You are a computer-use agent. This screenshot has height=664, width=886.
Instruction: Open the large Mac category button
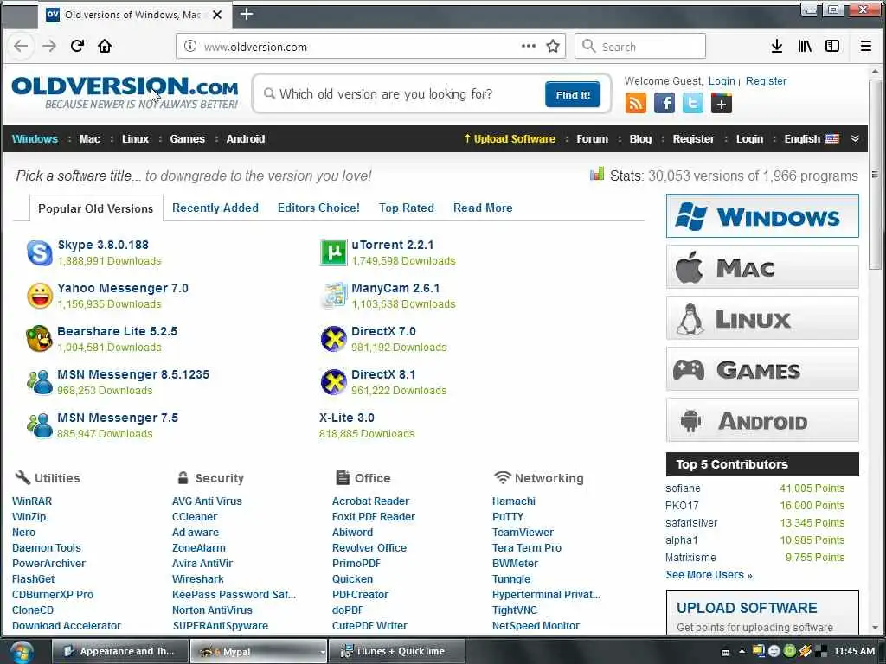click(762, 267)
